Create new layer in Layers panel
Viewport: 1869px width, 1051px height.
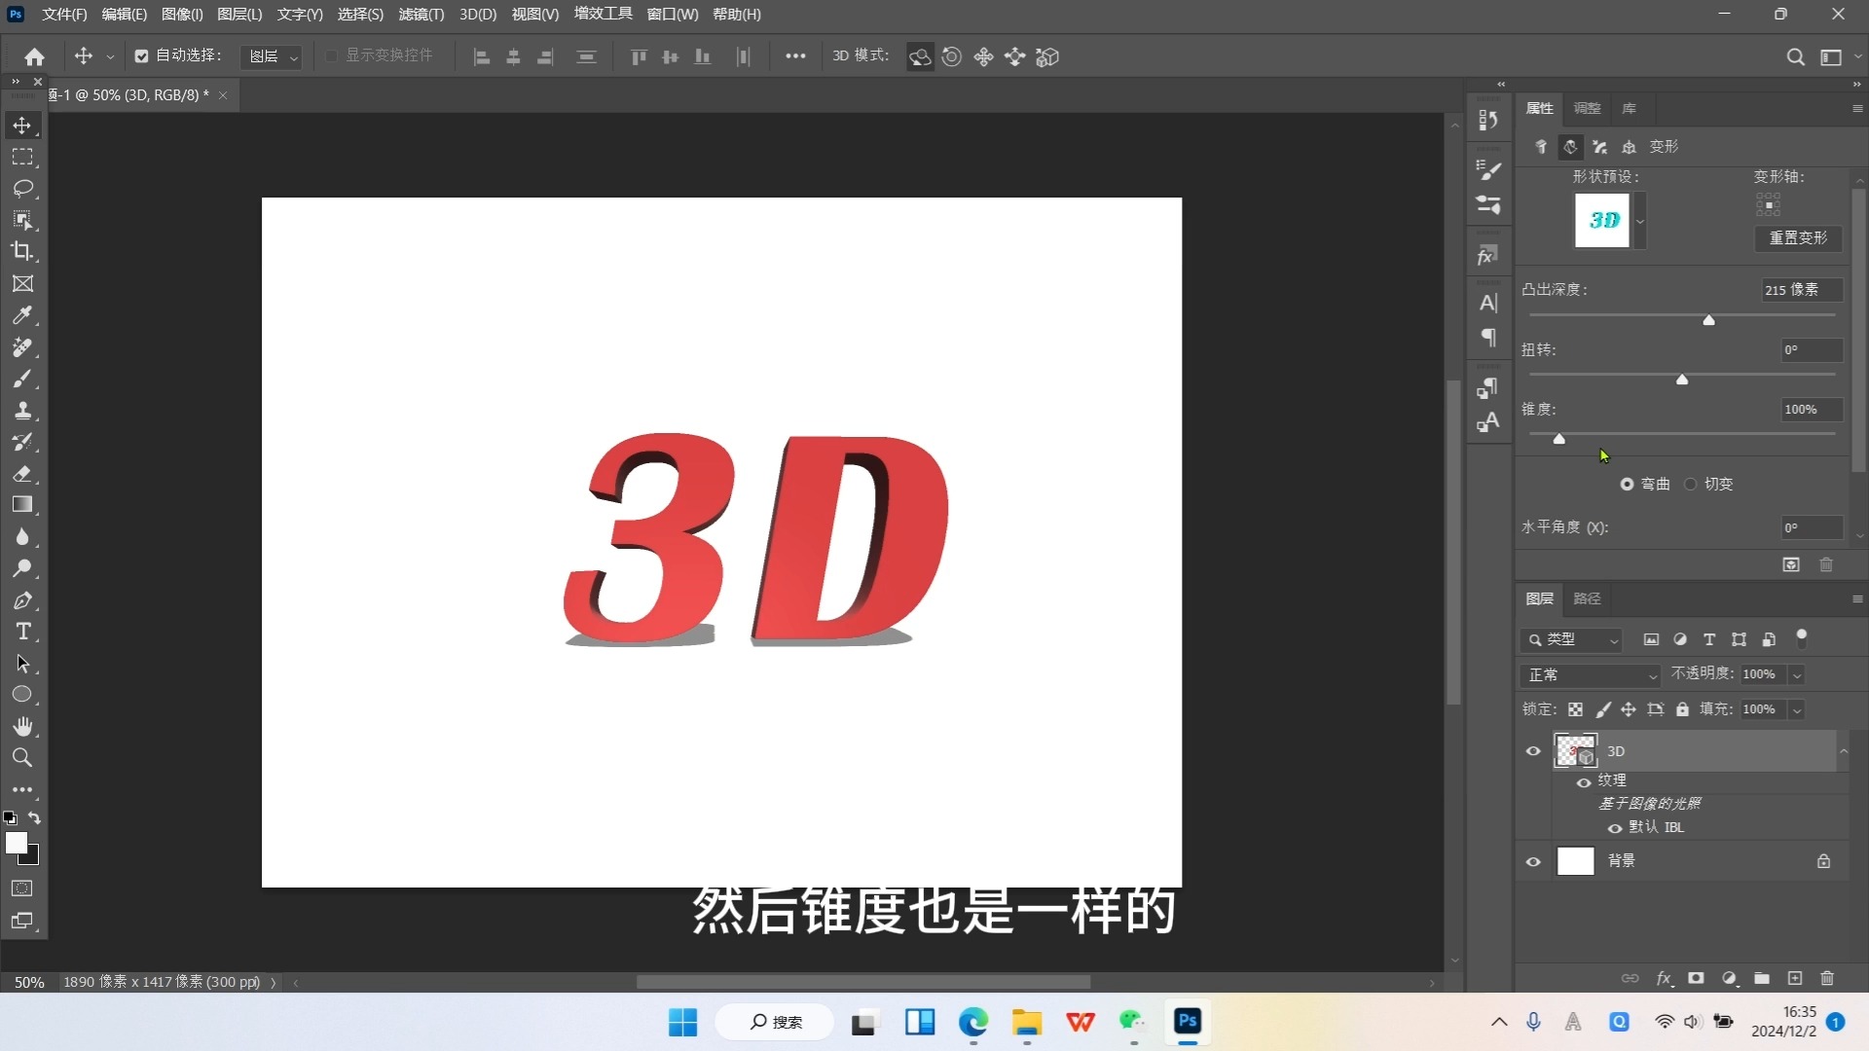point(1795,978)
